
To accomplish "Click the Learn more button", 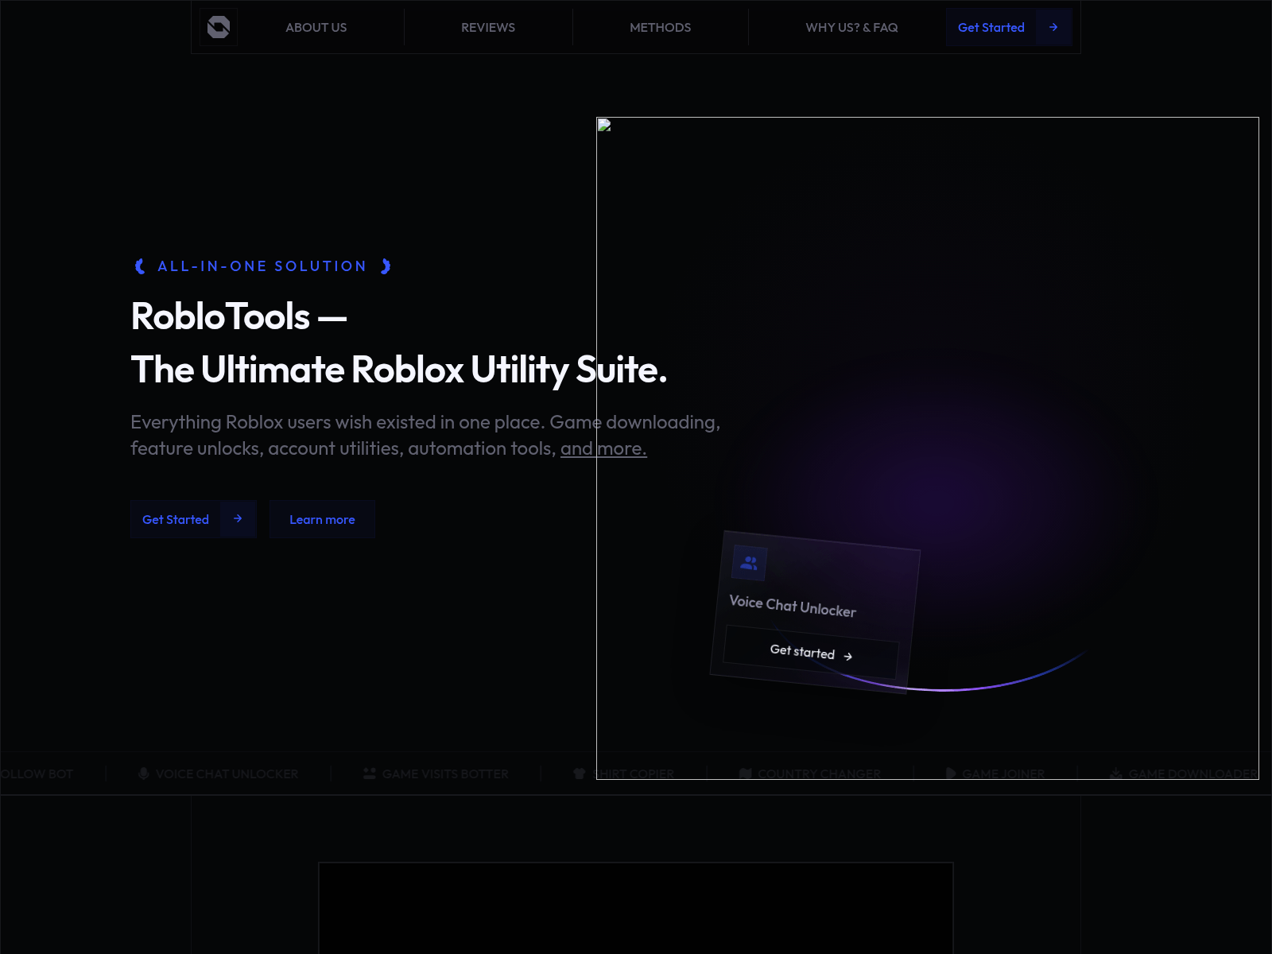I will pos(322,519).
